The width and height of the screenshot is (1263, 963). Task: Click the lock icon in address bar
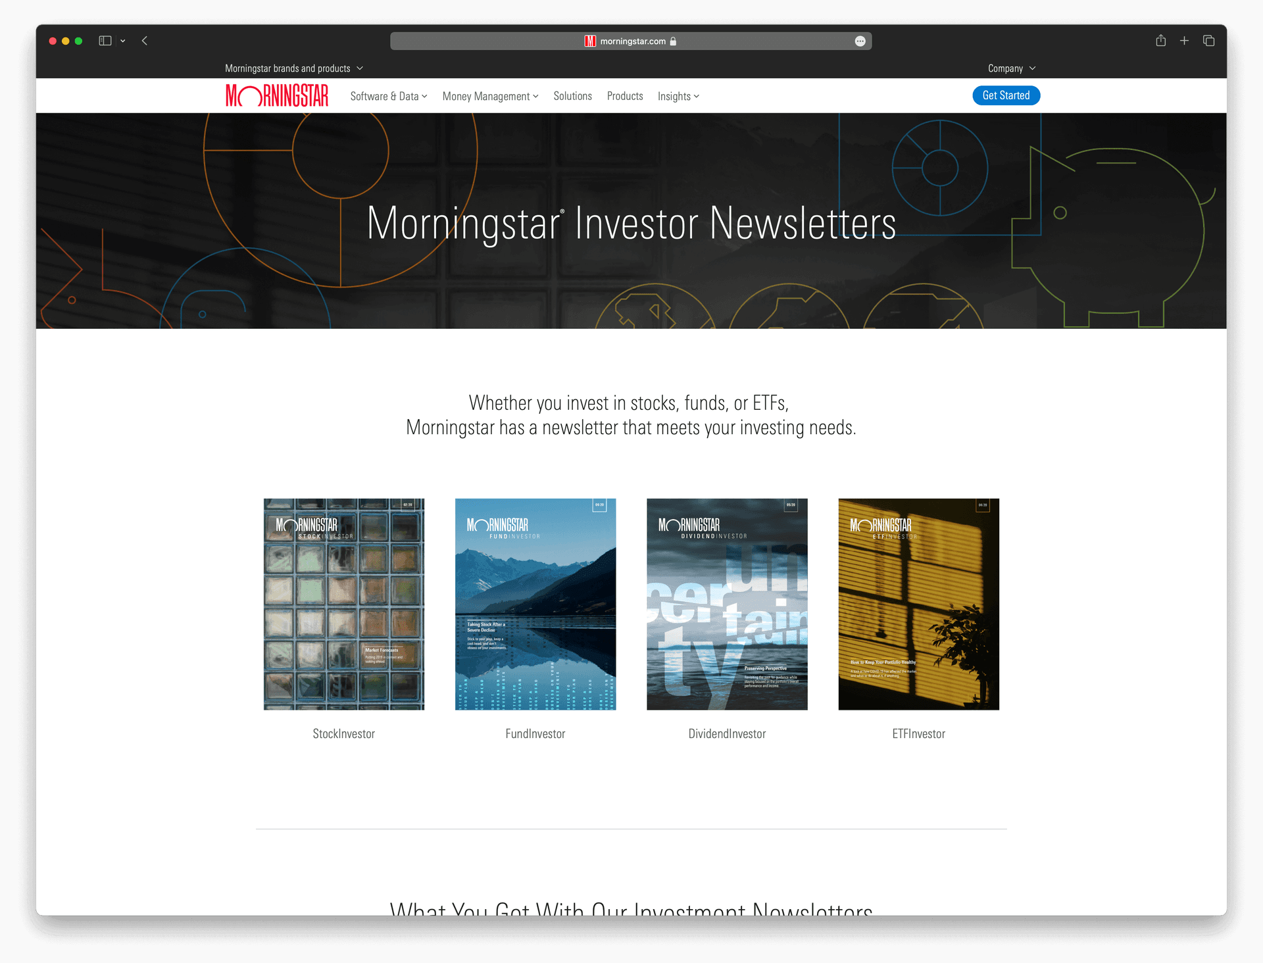click(673, 41)
